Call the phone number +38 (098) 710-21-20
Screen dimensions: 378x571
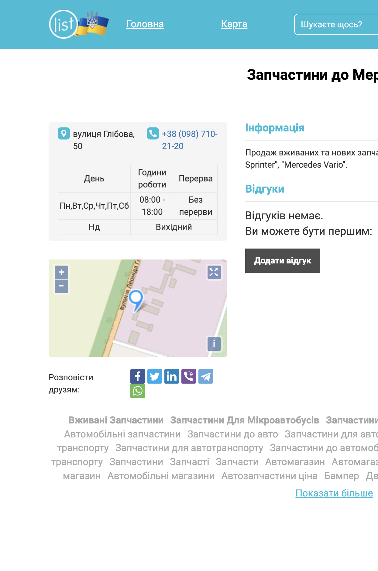[x=190, y=140]
